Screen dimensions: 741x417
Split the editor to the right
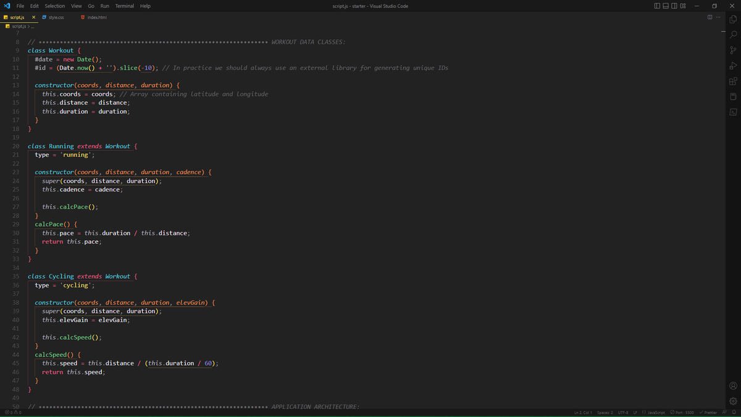click(710, 17)
